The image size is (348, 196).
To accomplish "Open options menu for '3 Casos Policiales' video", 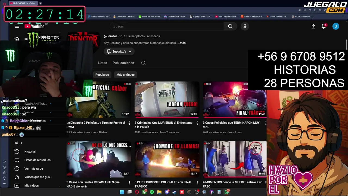I will point(266,123).
